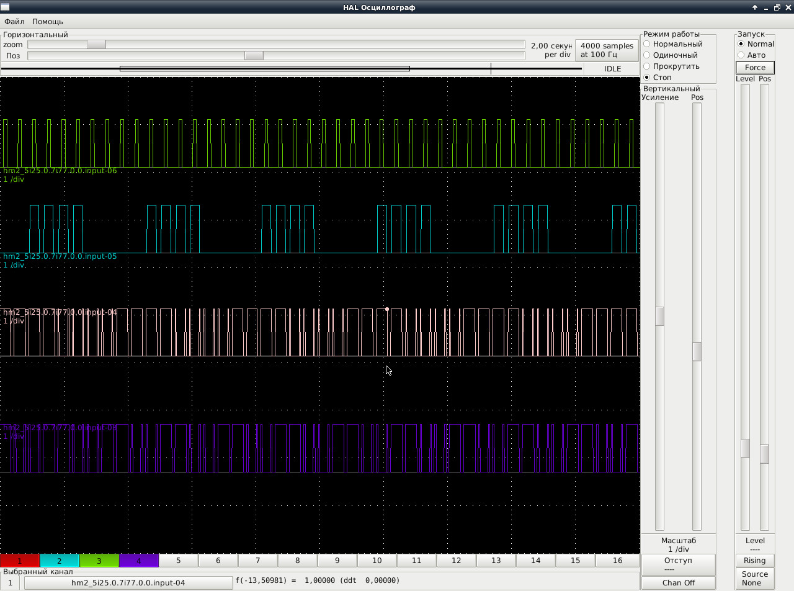Select Одиночный run mode
Viewport: 794px width, 591px height.
[x=647, y=55]
